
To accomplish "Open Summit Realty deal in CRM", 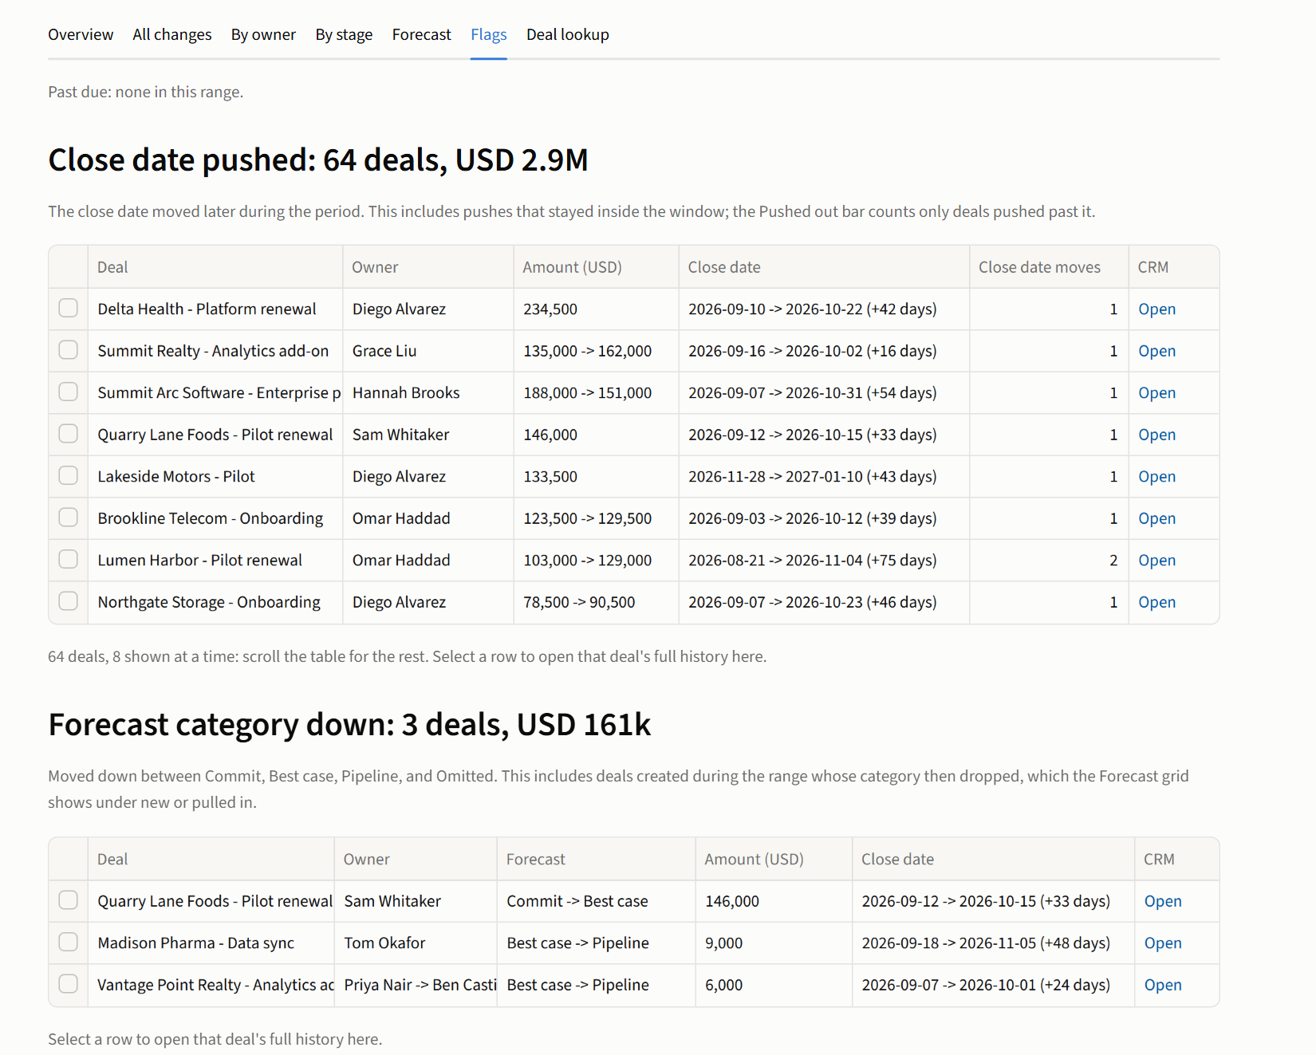I will (1156, 351).
